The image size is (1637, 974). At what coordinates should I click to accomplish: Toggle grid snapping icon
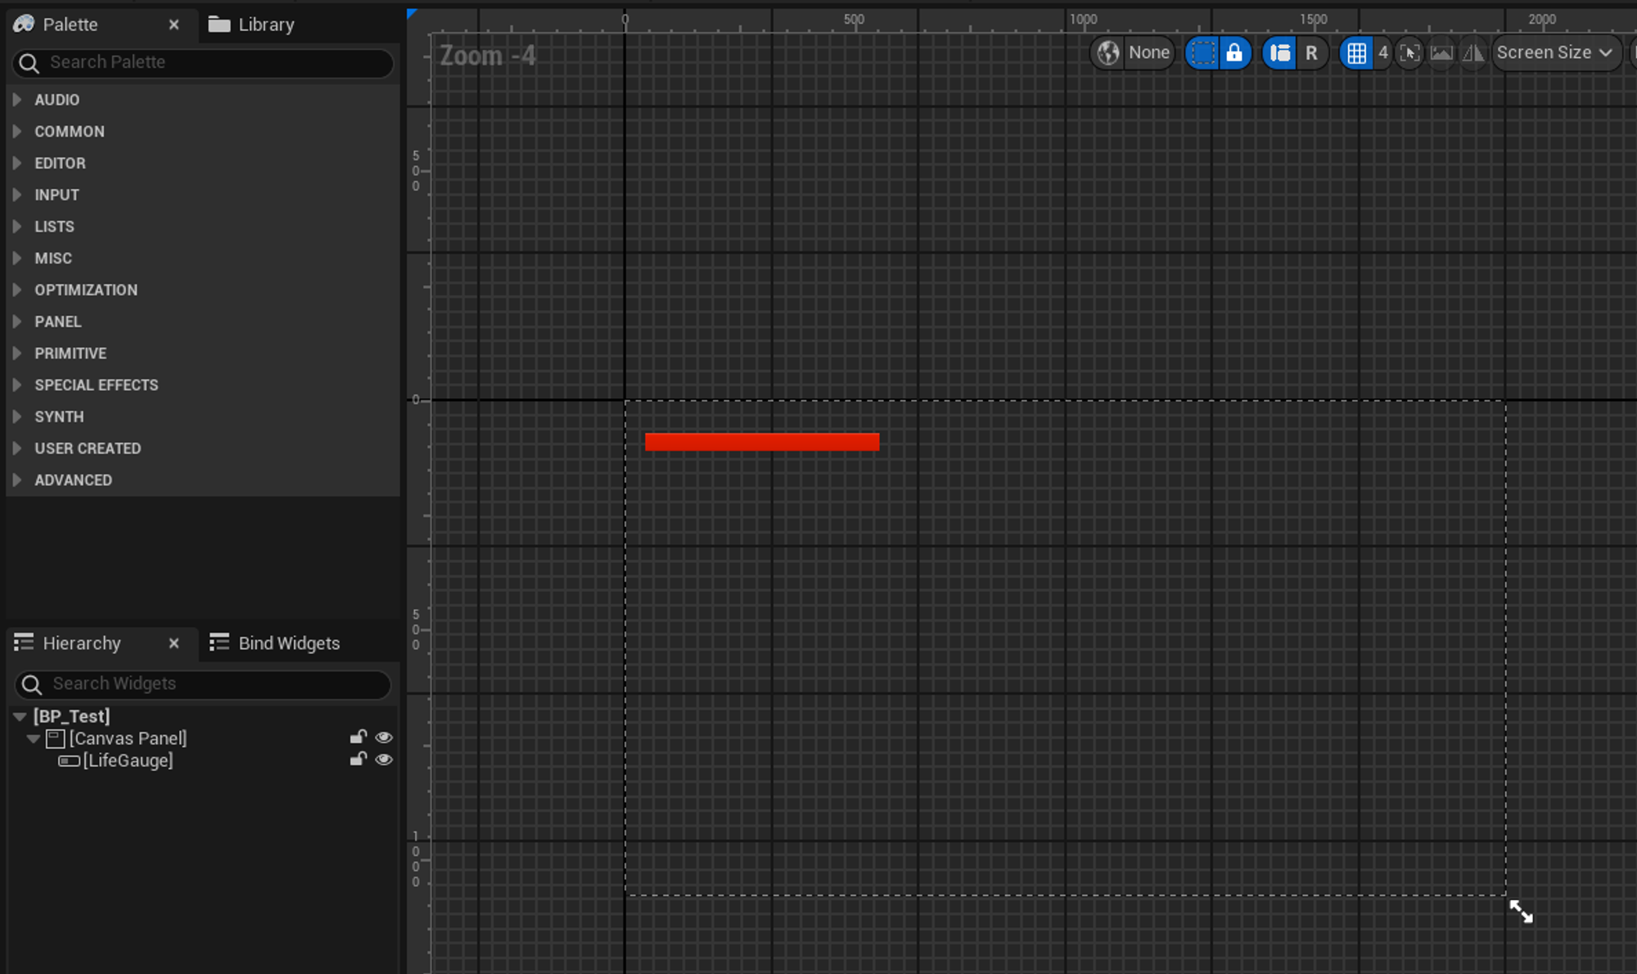point(1356,53)
